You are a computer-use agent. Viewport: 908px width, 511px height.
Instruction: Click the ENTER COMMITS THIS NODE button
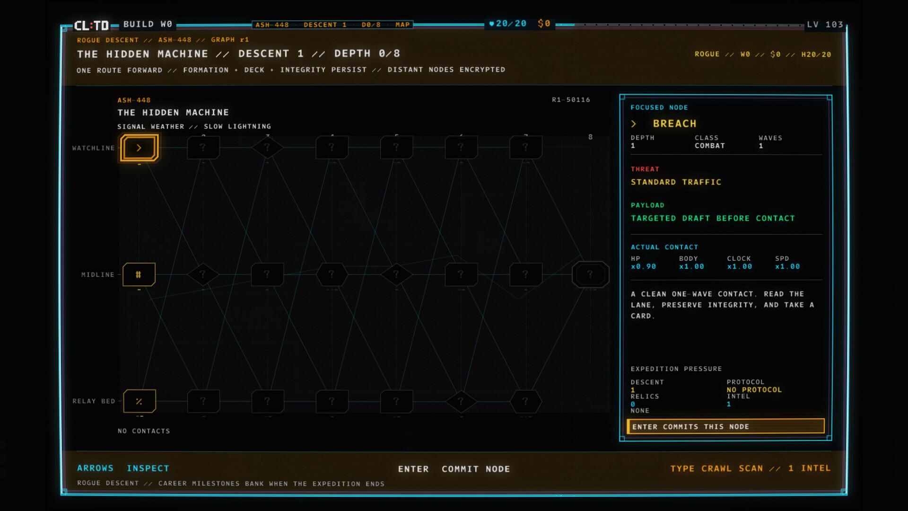point(725,426)
